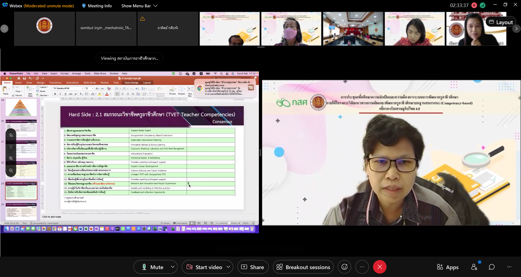The height and width of the screenshot is (277, 521).
Task: Start video in the meeting
Action: [x=204, y=267]
